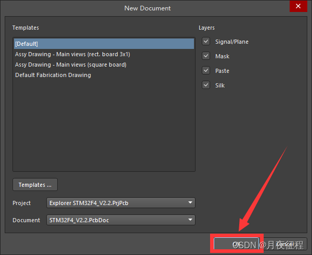Toggle the Signal/Plane layer checkbox
The height and width of the screenshot is (255, 312).
pos(206,42)
